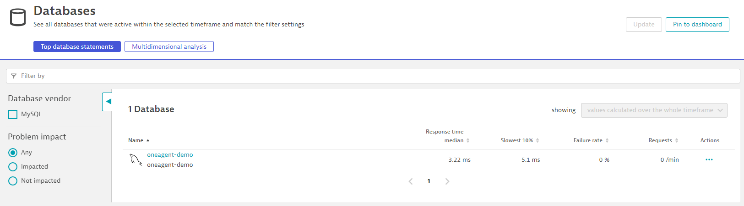Go to next page using right chevron
The width and height of the screenshot is (744, 206).
click(447, 181)
